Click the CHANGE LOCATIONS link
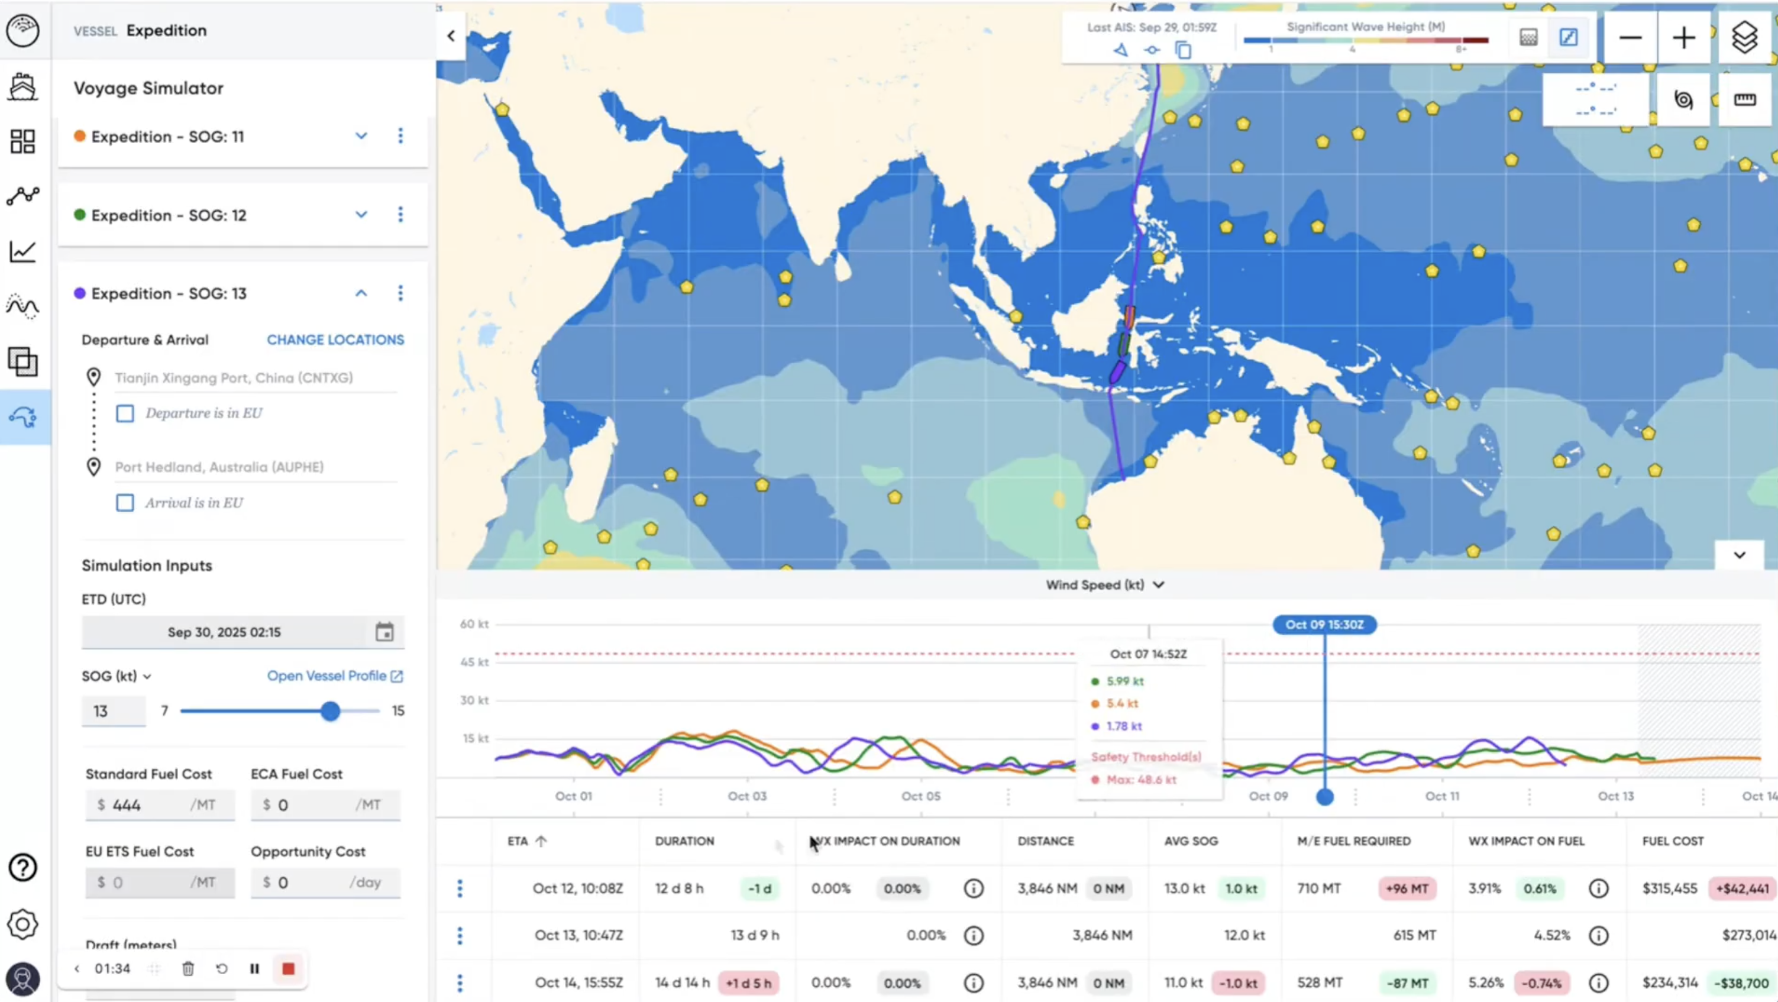Viewport: 1778px width, 1002px height. [335, 340]
